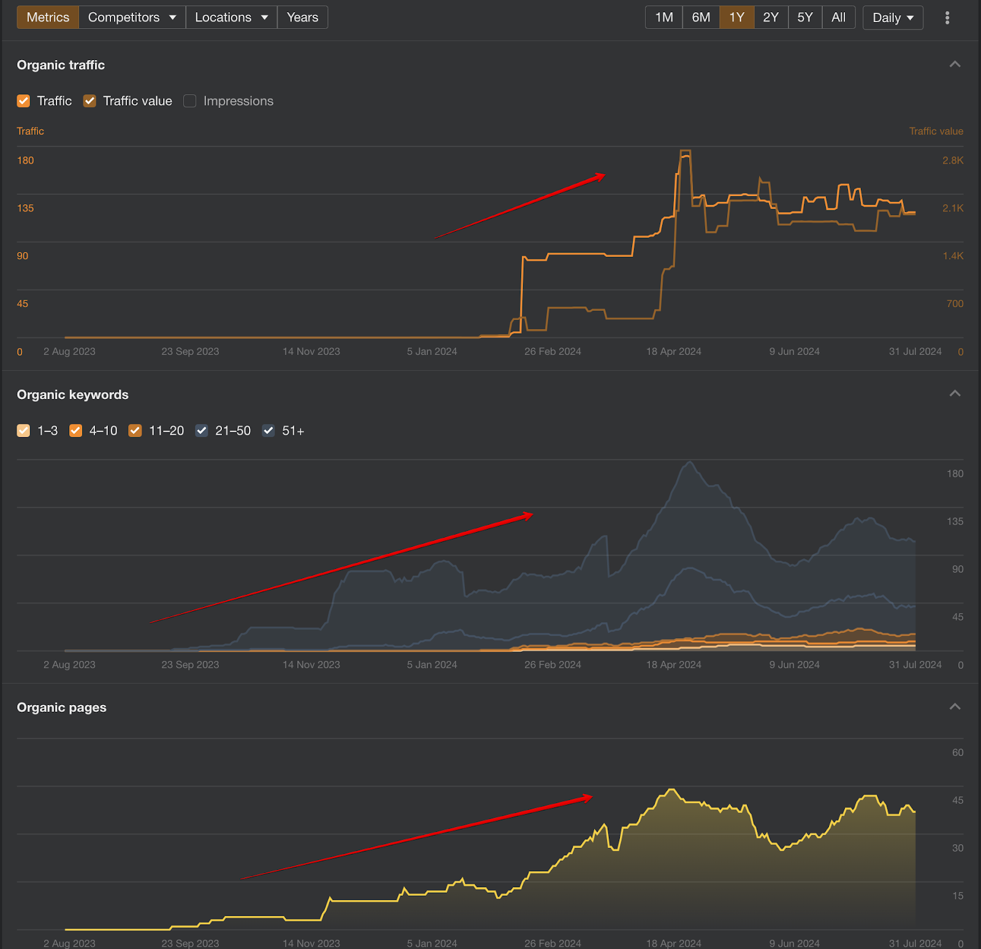Click the keyword peak on the Organic keywords chart

point(690,462)
